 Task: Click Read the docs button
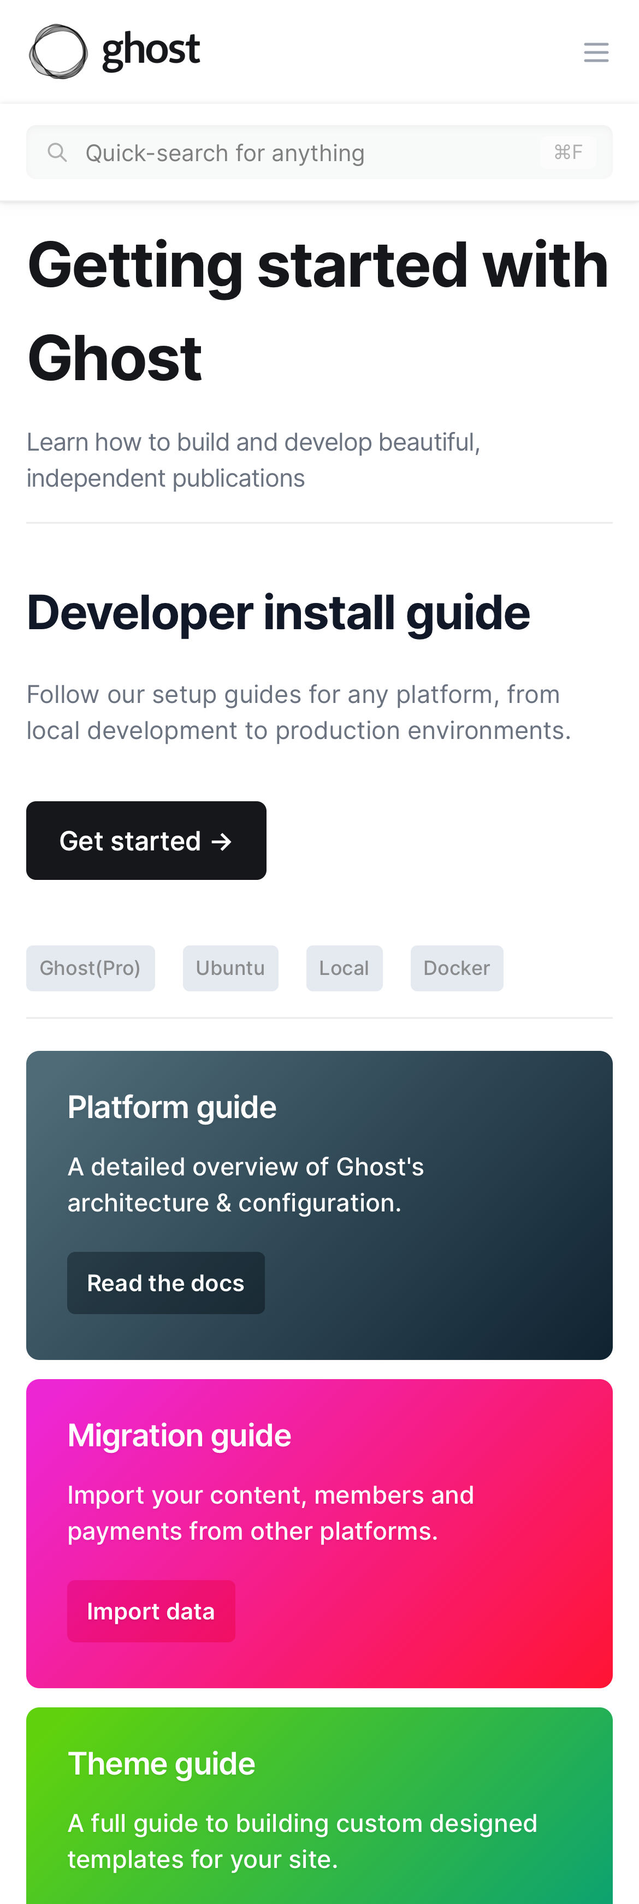pyautogui.click(x=166, y=1283)
